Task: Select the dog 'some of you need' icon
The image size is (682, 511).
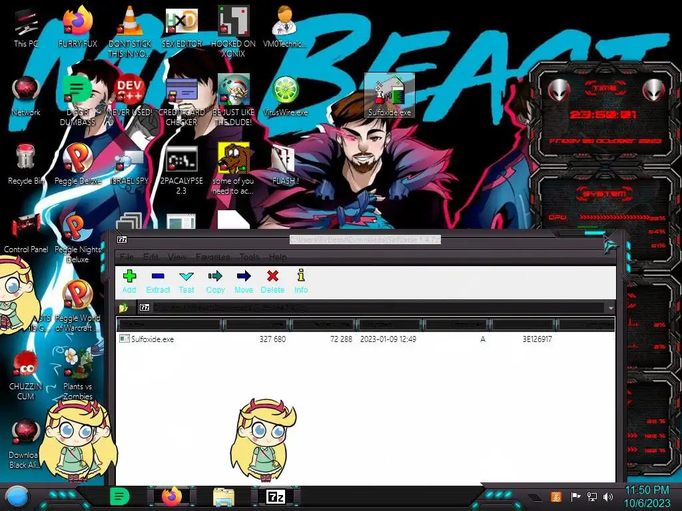Action: coord(233,170)
